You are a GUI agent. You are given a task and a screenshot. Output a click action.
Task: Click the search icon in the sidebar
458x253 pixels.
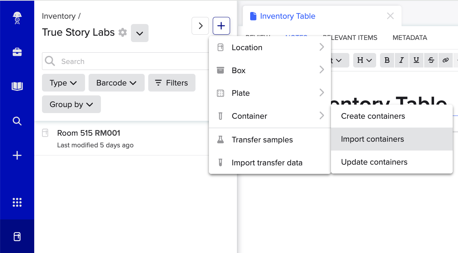[17, 121]
